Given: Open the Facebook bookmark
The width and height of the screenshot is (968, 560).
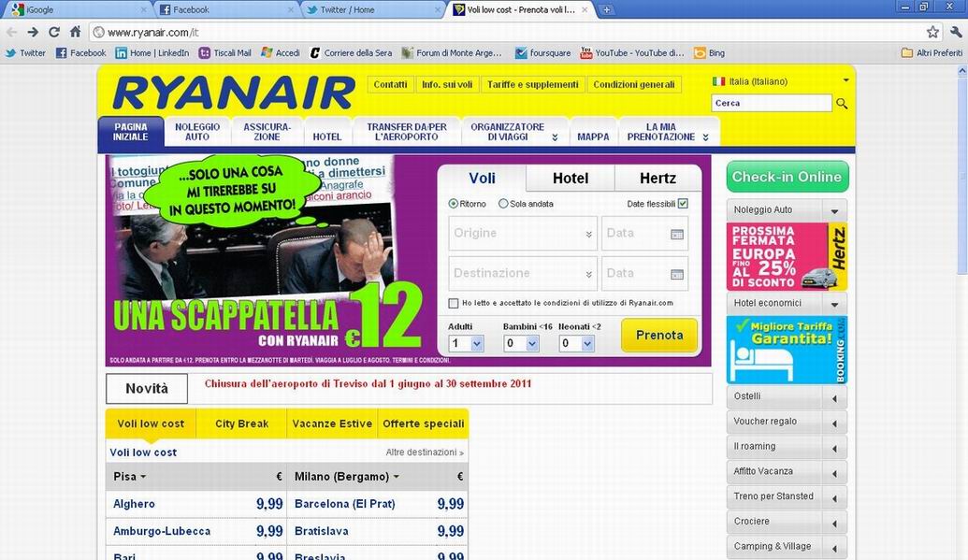Looking at the screenshot, I should pos(80,53).
